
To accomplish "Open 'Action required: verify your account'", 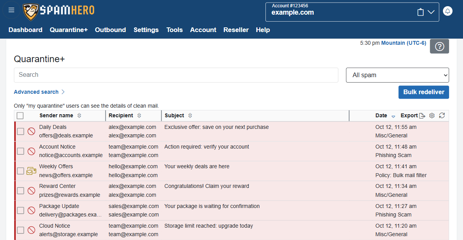I will [206, 147].
